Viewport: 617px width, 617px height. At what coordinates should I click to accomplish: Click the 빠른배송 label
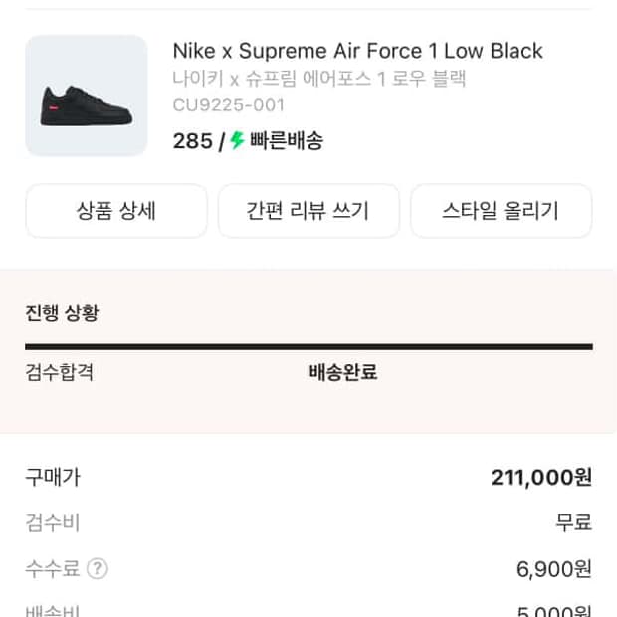point(287,141)
